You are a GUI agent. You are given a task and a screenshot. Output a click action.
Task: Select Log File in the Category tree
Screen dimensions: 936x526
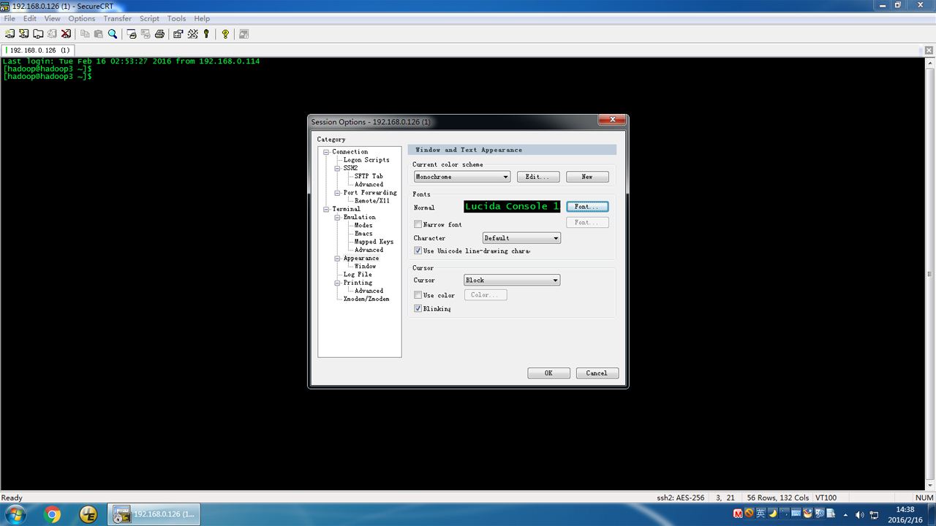pyautogui.click(x=358, y=275)
